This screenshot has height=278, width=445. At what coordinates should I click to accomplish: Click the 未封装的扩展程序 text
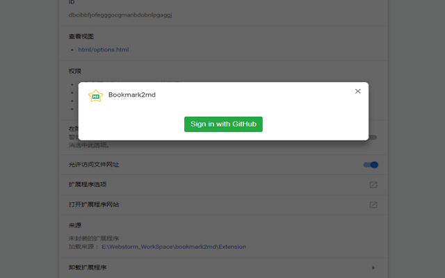tap(94, 238)
